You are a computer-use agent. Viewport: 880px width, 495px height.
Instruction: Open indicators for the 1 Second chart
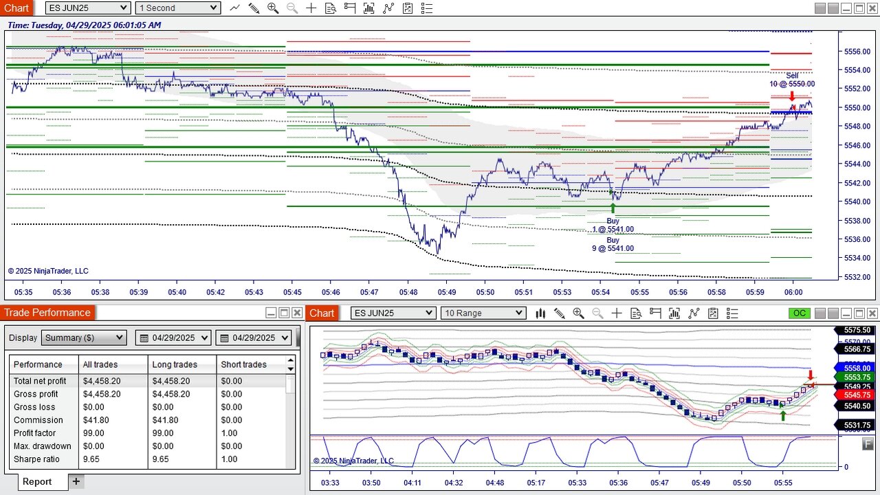point(369,8)
